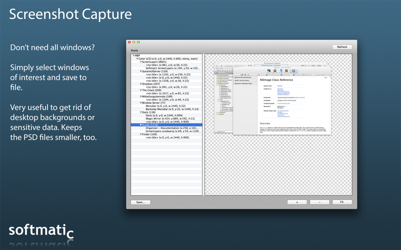Collapse the Dropbox (207) disclosure triangle
The height and width of the screenshot is (250, 401).
pyautogui.click(x=141, y=84)
